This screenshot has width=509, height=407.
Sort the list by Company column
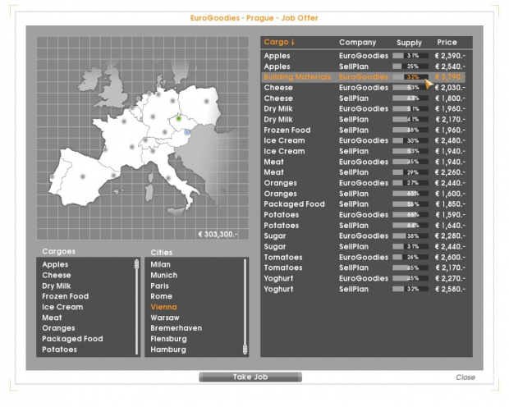(357, 42)
